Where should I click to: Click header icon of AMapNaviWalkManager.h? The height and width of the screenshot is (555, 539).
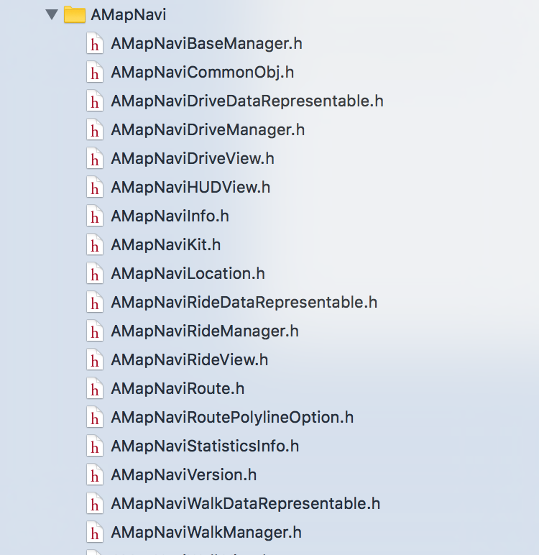click(94, 532)
